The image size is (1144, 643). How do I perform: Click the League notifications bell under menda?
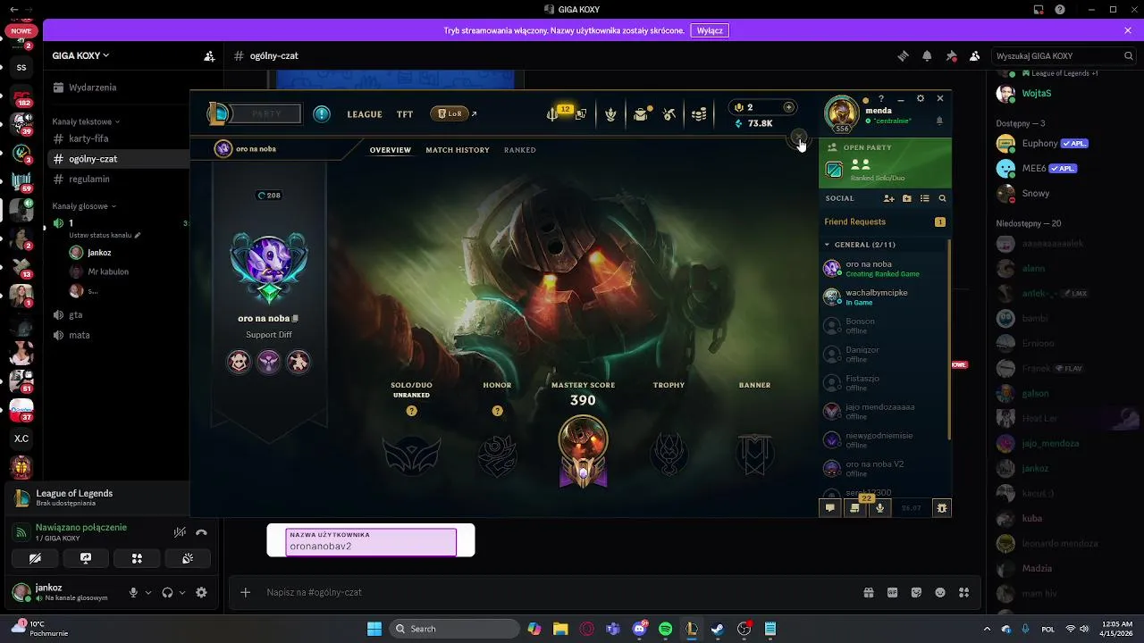(x=939, y=121)
